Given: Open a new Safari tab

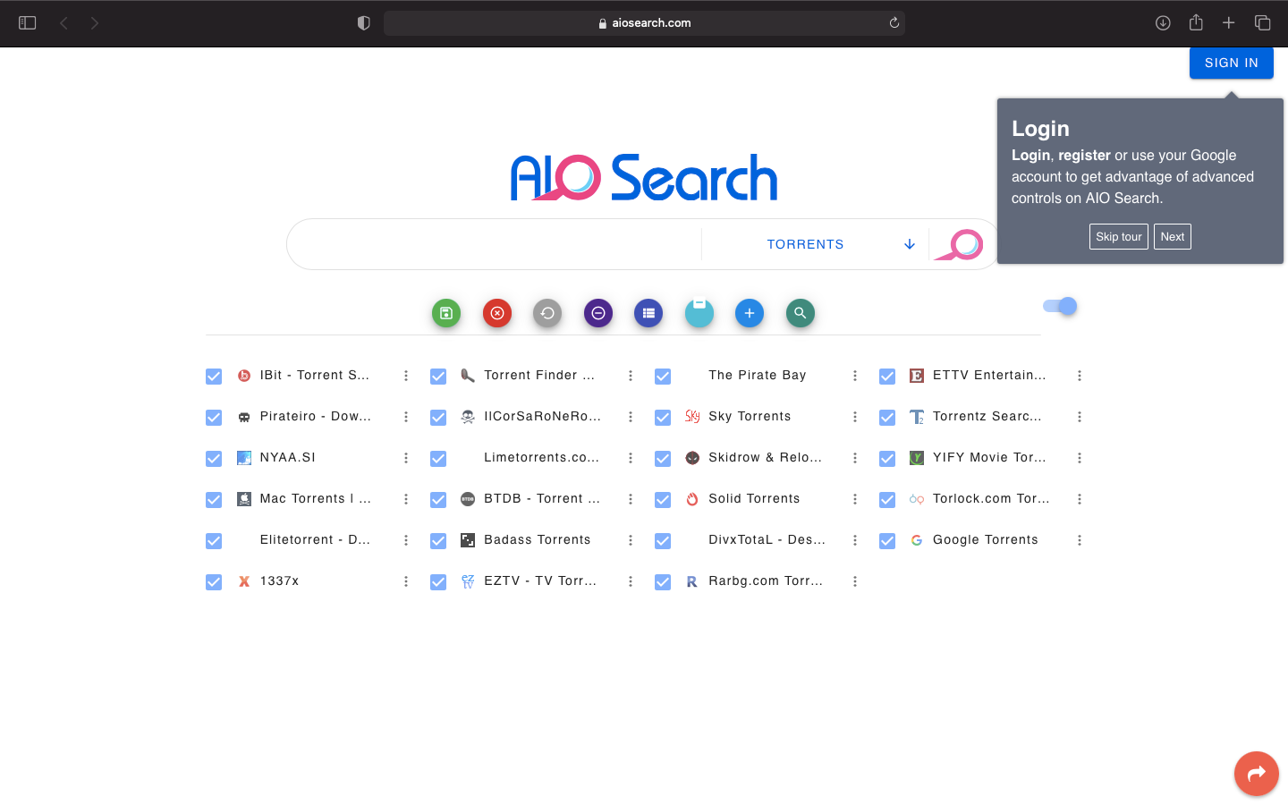Looking at the screenshot, I should [1229, 23].
